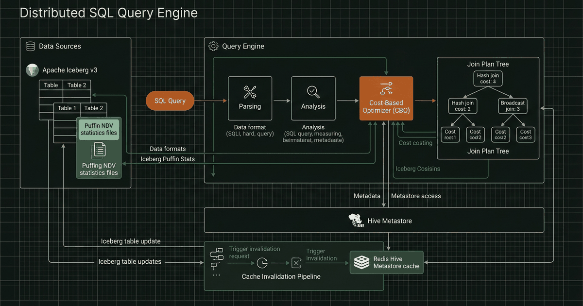
Task: Select the Hash join cost: 4 node
Action: point(487,79)
